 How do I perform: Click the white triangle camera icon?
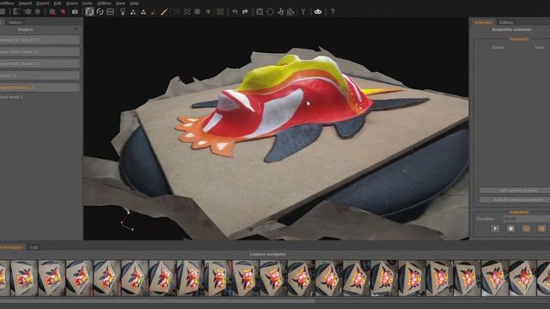pyautogui.click(x=133, y=12)
